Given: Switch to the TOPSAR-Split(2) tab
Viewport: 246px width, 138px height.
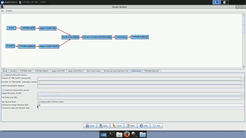Looking at the screenshot, I should coord(42,71).
